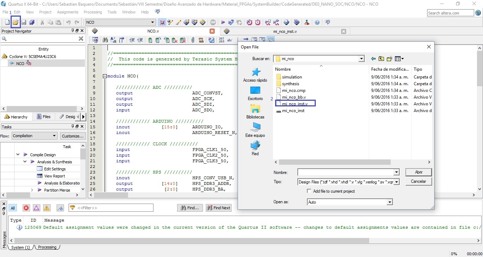Go up one folder level in Open File dialog
This screenshot has height=257, width=483.
coord(381,59)
